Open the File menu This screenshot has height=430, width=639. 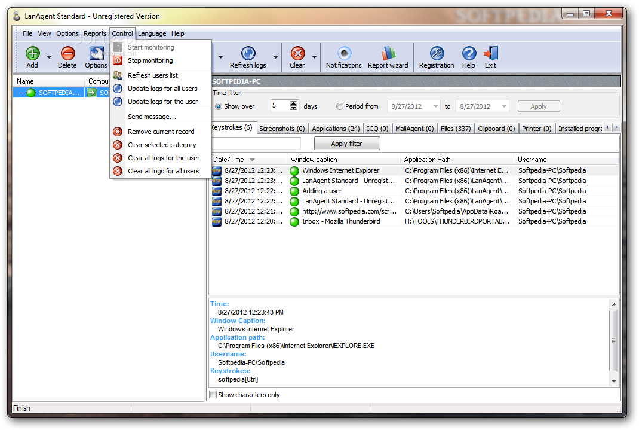click(x=27, y=33)
